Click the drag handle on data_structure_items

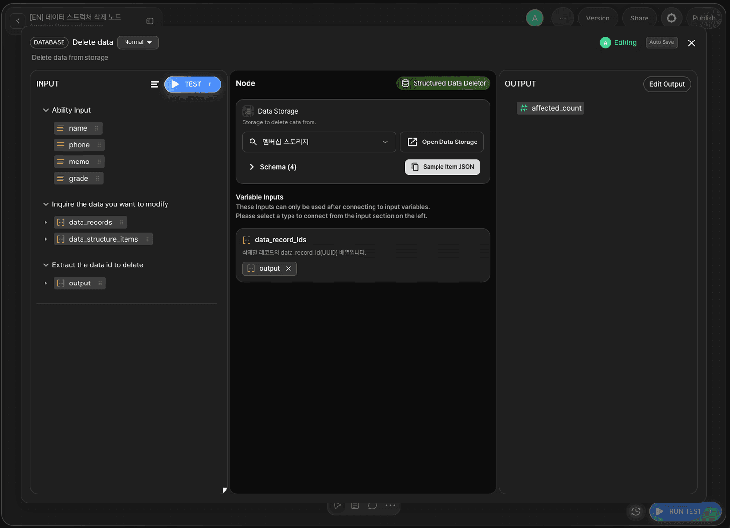147,239
